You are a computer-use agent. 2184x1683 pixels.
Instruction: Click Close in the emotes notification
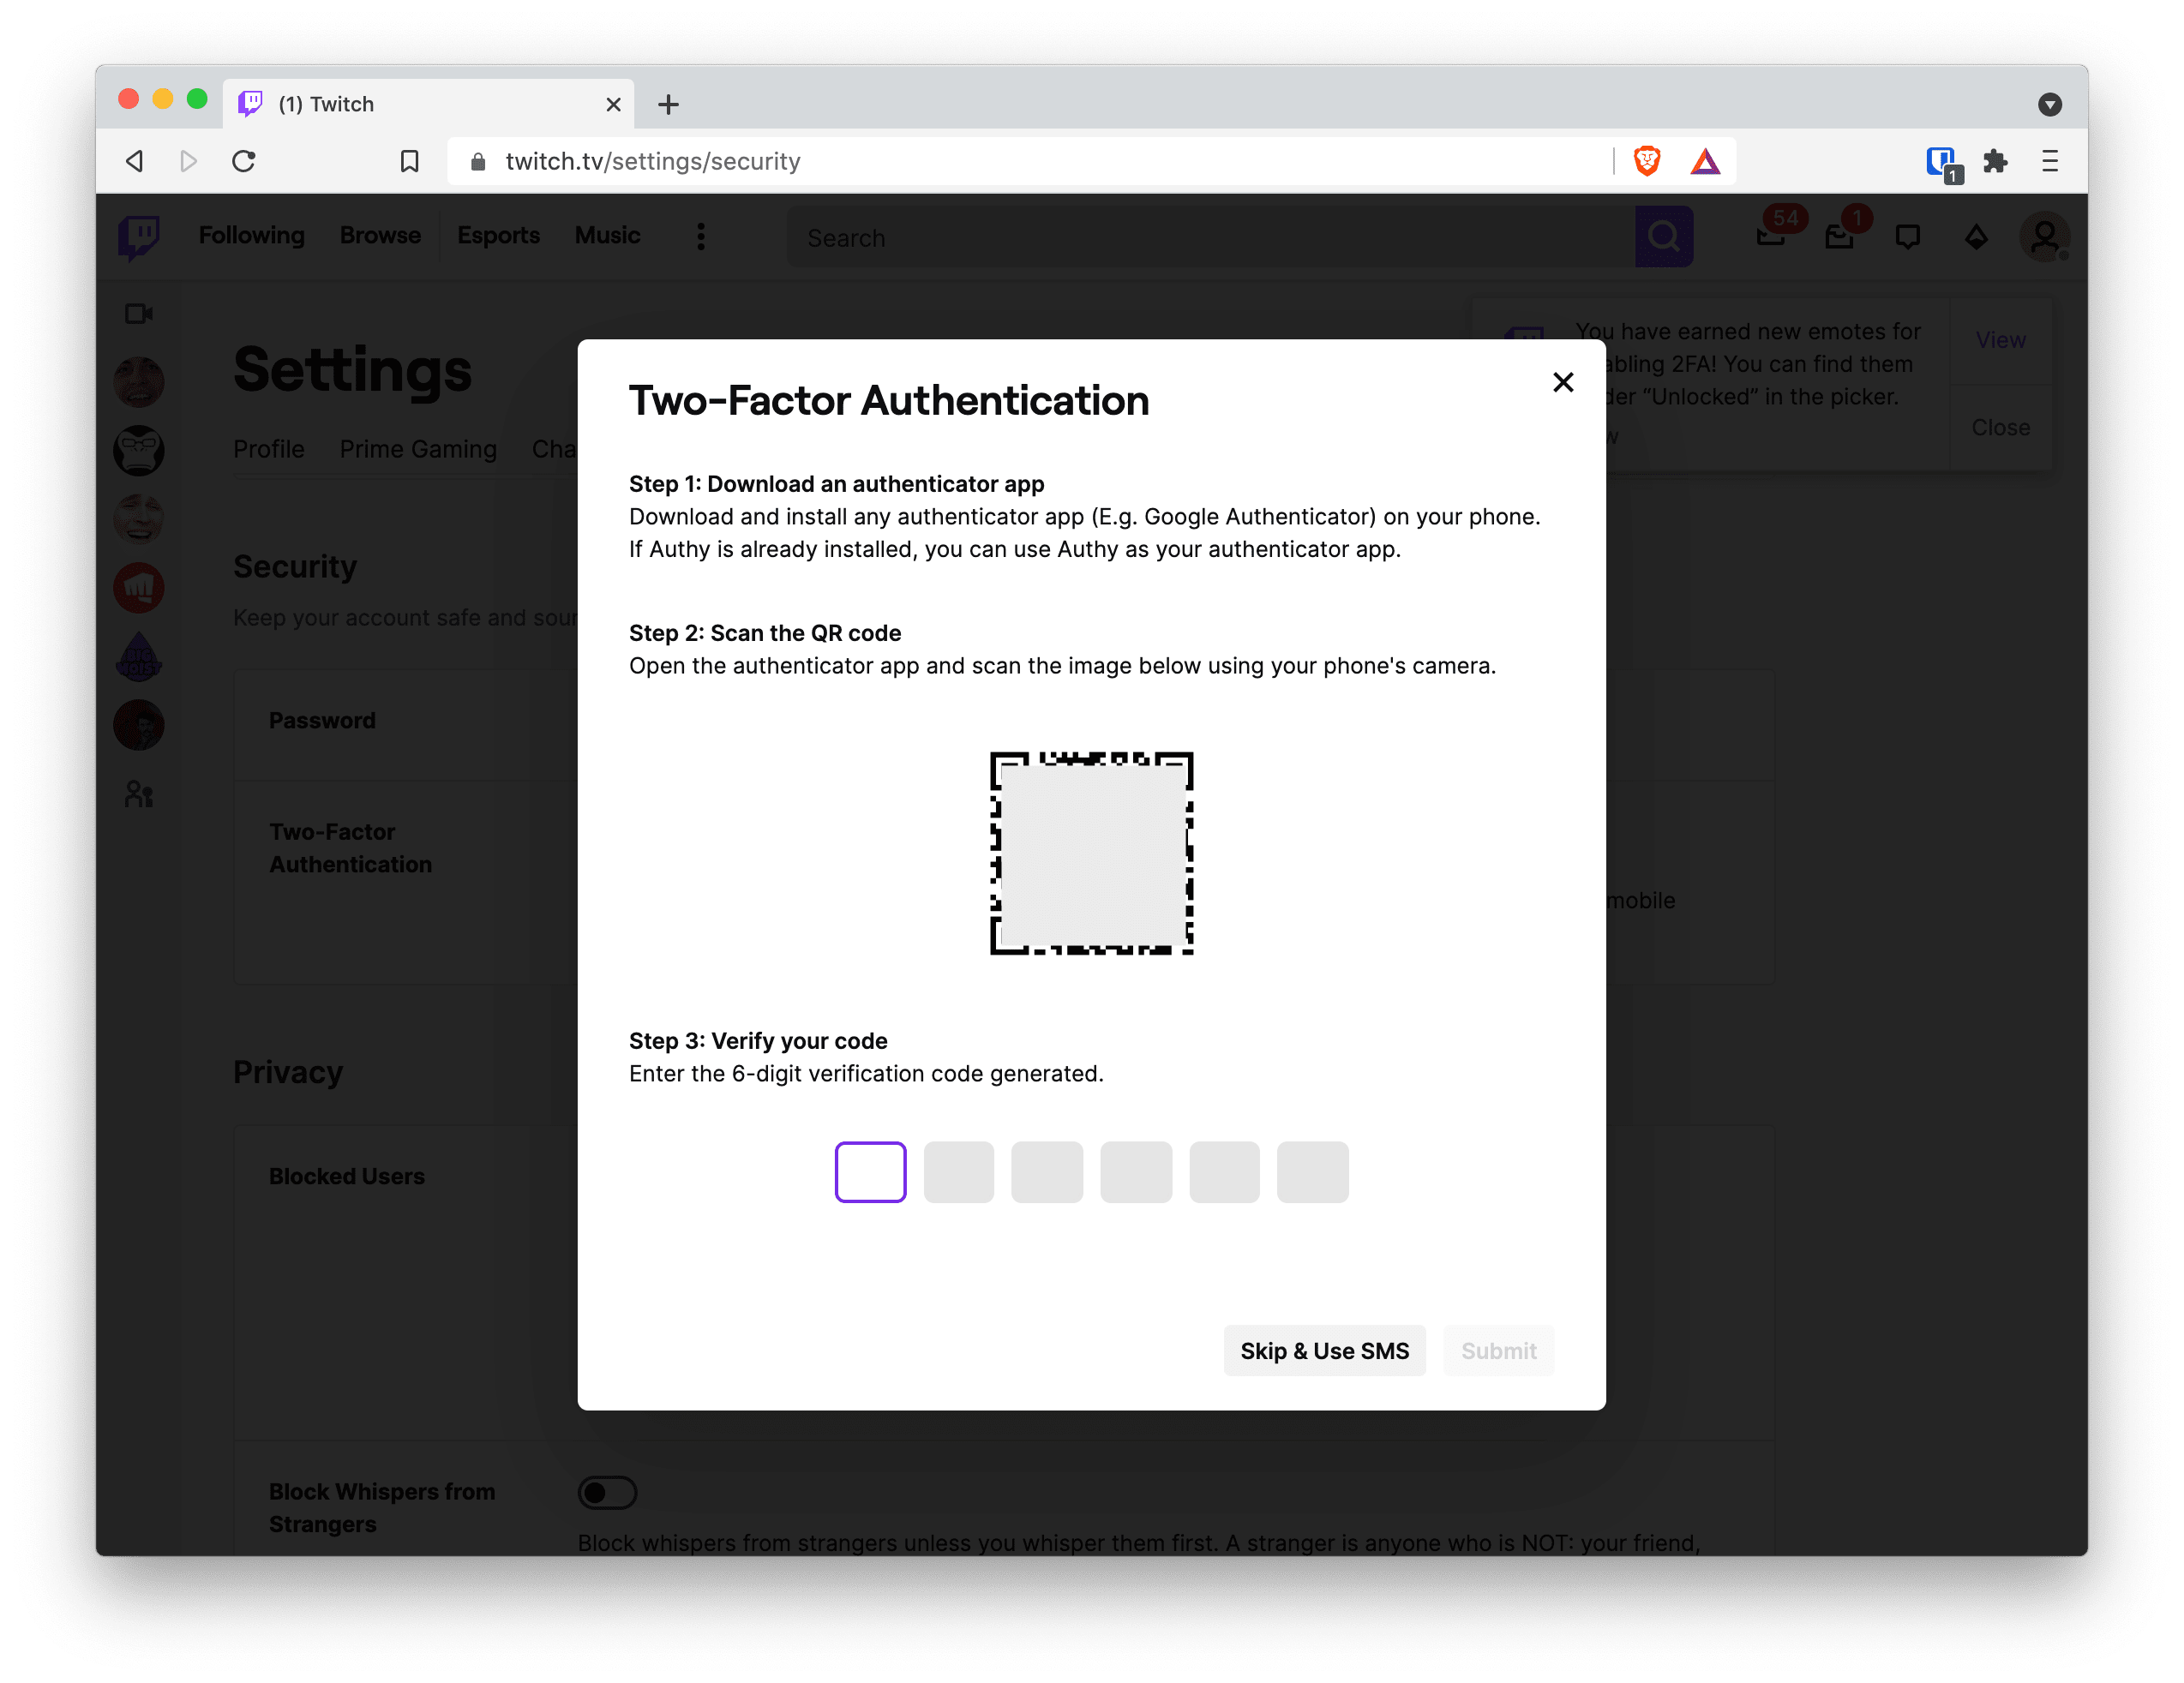tap(2000, 427)
